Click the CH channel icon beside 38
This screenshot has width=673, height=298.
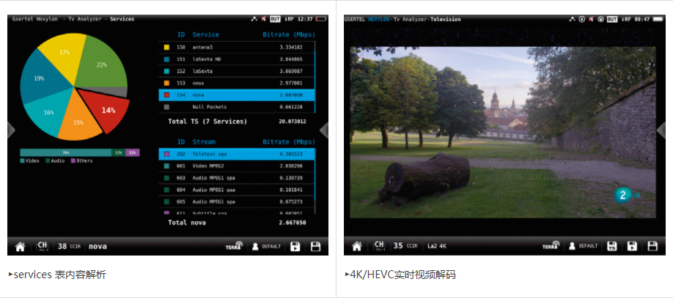[43, 247]
